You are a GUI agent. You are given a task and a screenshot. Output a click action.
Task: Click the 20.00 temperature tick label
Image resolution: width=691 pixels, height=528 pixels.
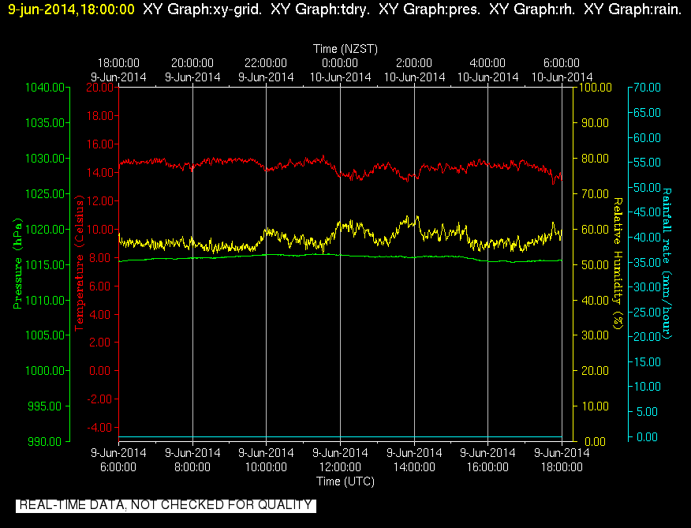click(x=99, y=88)
